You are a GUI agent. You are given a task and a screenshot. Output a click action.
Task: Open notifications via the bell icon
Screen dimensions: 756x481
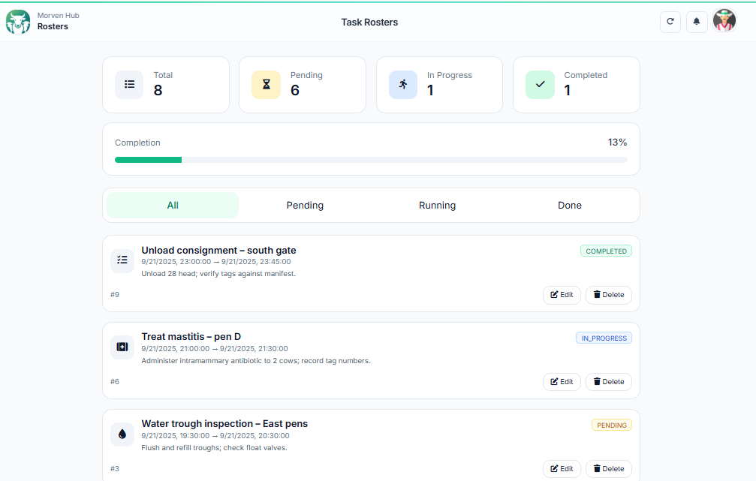click(x=697, y=22)
